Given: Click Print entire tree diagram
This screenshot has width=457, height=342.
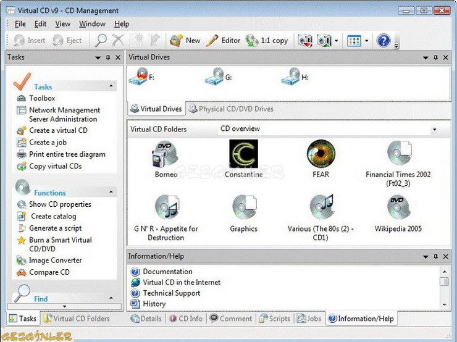Looking at the screenshot, I should pyautogui.click(x=61, y=154).
